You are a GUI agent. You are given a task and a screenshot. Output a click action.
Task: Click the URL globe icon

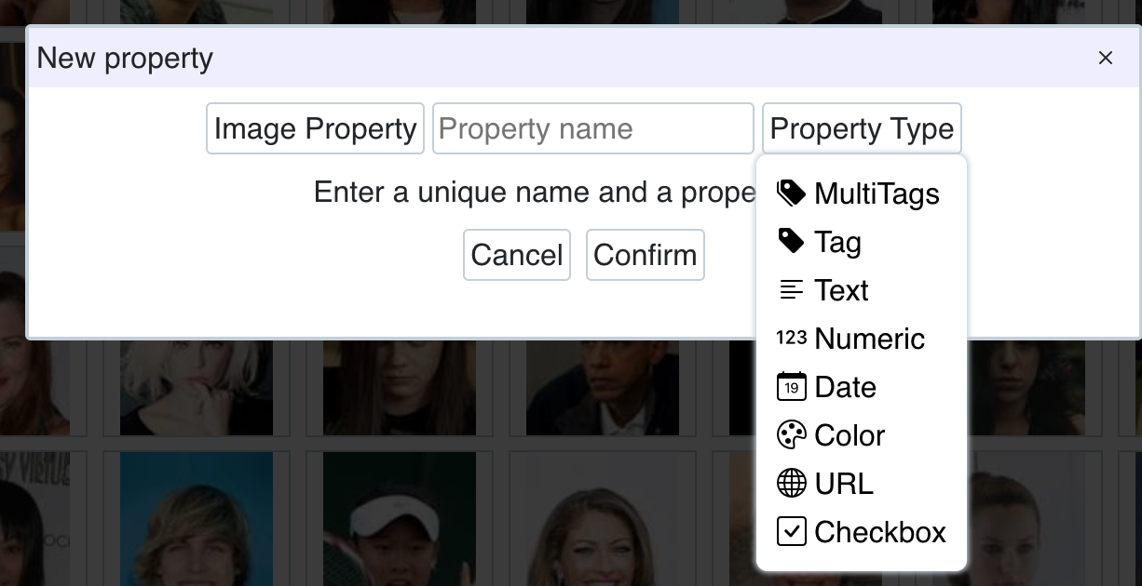791,484
